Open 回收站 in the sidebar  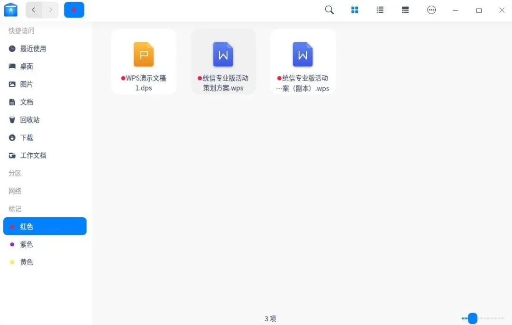pos(45,120)
